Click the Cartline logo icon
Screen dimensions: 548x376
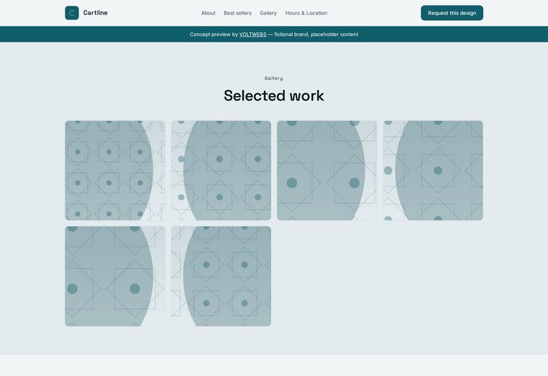(x=71, y=13)
